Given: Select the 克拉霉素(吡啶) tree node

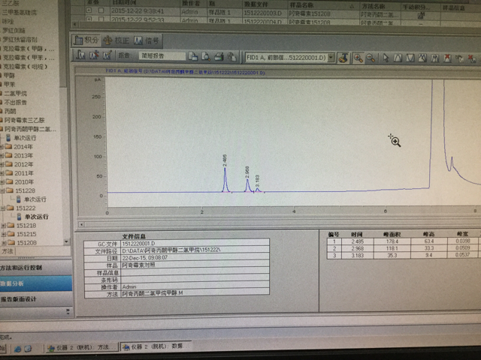Looking at the screenshot, I should 25,67.
